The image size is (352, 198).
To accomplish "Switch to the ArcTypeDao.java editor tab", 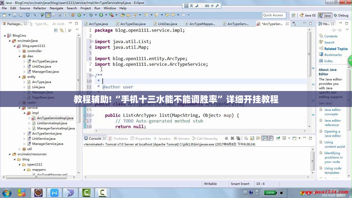I will pos(130,24).
